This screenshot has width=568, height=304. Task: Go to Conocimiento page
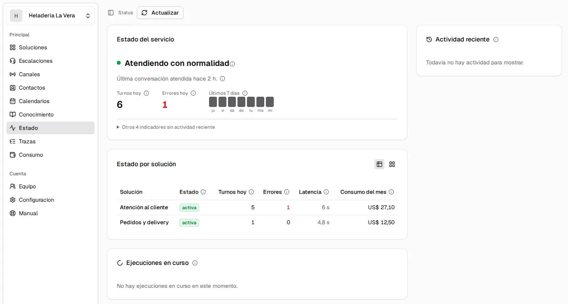pyautogui.click(x=50, y=114)
